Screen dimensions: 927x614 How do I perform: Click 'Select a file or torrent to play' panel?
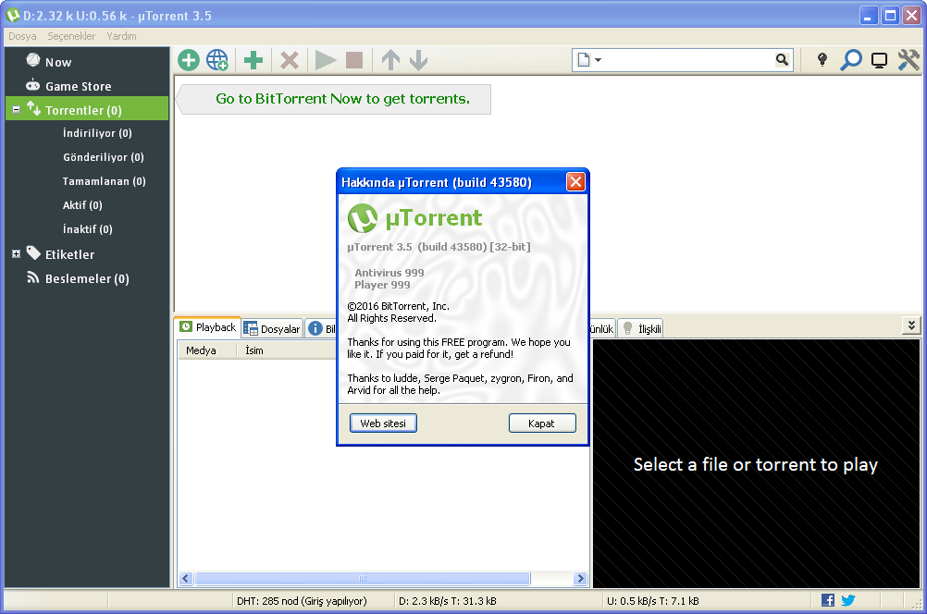pos(756,464)
